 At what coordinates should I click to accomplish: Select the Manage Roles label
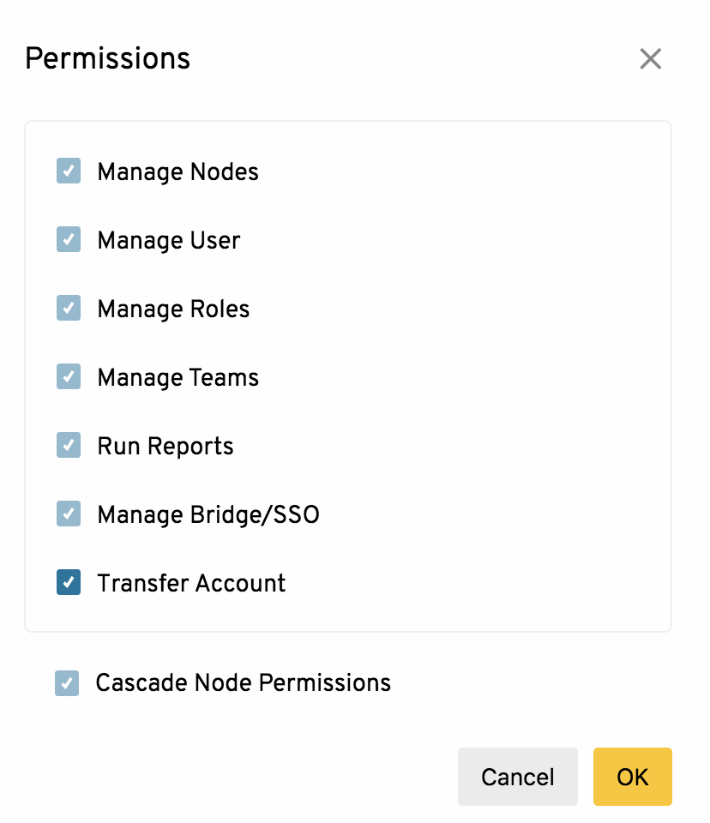click(x=173, y=309)
